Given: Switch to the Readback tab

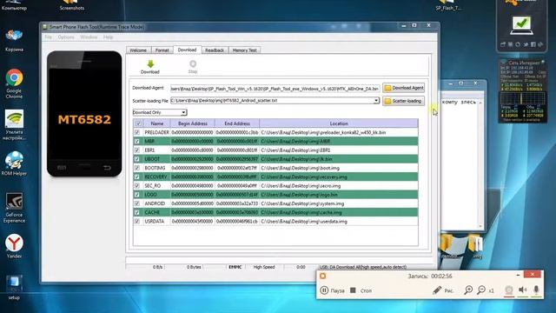Looking at the screenshot, I should [215, 50].
